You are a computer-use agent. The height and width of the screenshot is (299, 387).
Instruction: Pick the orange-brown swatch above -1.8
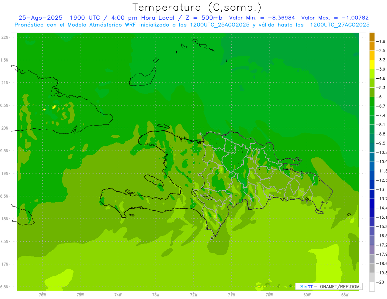point(372,37)
